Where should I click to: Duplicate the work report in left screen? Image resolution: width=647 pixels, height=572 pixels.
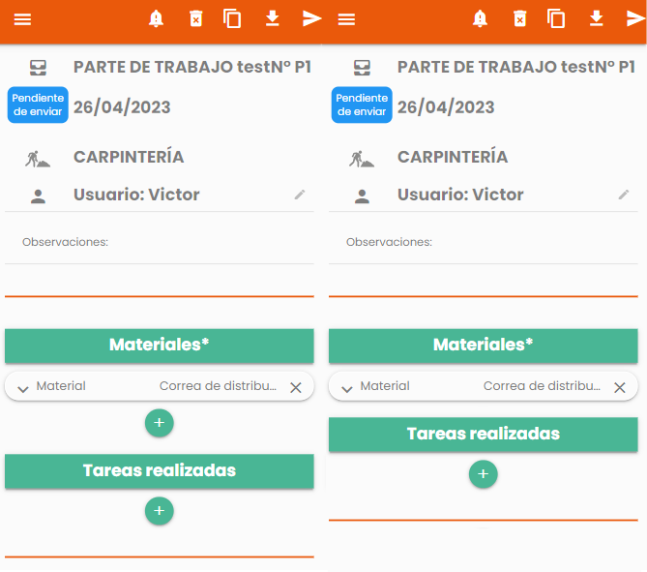click(x=232, y=19)
